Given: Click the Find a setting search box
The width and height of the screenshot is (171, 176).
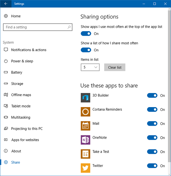Looking at the screenshot, I should 35,27.
